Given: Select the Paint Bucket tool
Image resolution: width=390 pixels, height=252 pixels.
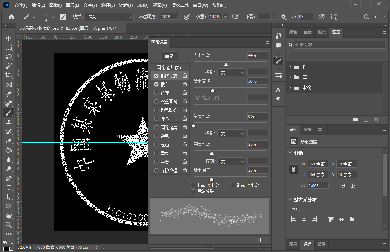Looking at the screenshot, I should (x=9, y=150).
